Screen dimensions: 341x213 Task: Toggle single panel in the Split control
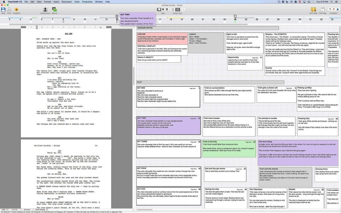point(159,10)
